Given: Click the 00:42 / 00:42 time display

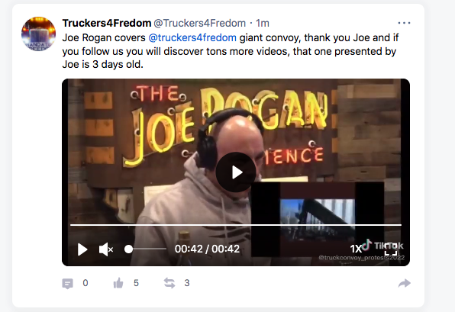Looking at the screenshot, I should point(207,249).
